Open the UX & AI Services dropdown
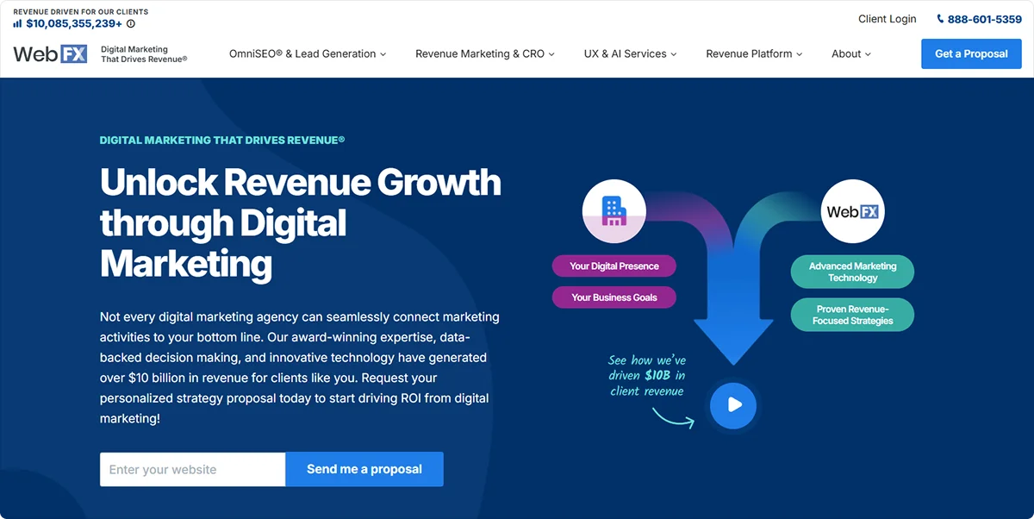The width and height of the screenshot is (1034, 519). pos(630,53)
